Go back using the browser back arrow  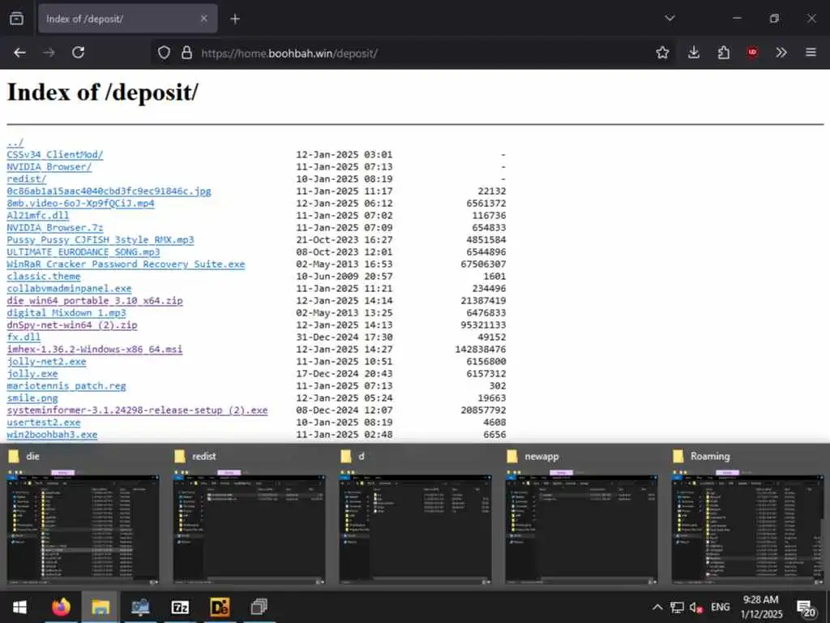click(x=20, y=53)
